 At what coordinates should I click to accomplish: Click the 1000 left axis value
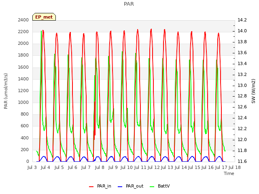coord(23,102)
